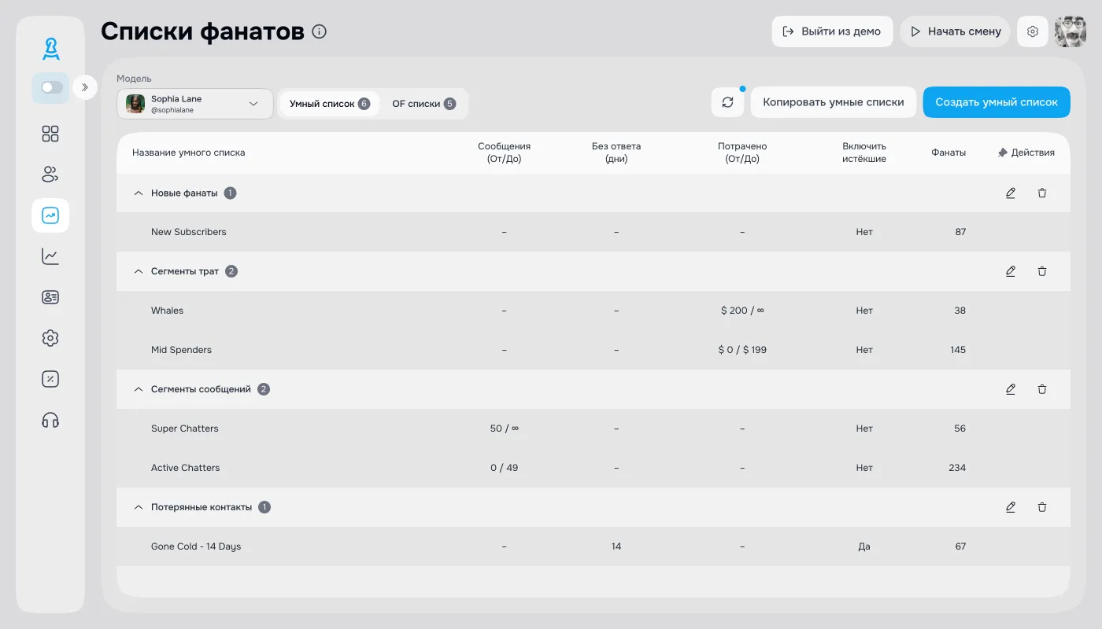Click the refresh lists icon button
This screenshot has width=1102, height=629.
point(727,102)
